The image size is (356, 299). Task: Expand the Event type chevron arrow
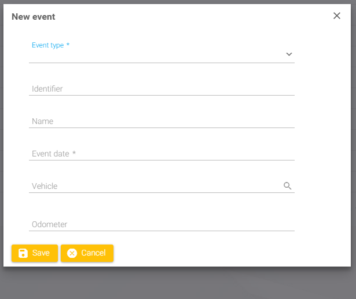(x=289, y=54)
